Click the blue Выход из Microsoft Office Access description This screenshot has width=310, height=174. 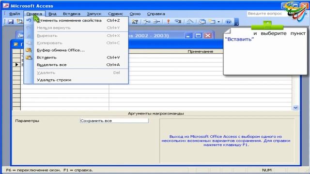[x=226, y=141]
